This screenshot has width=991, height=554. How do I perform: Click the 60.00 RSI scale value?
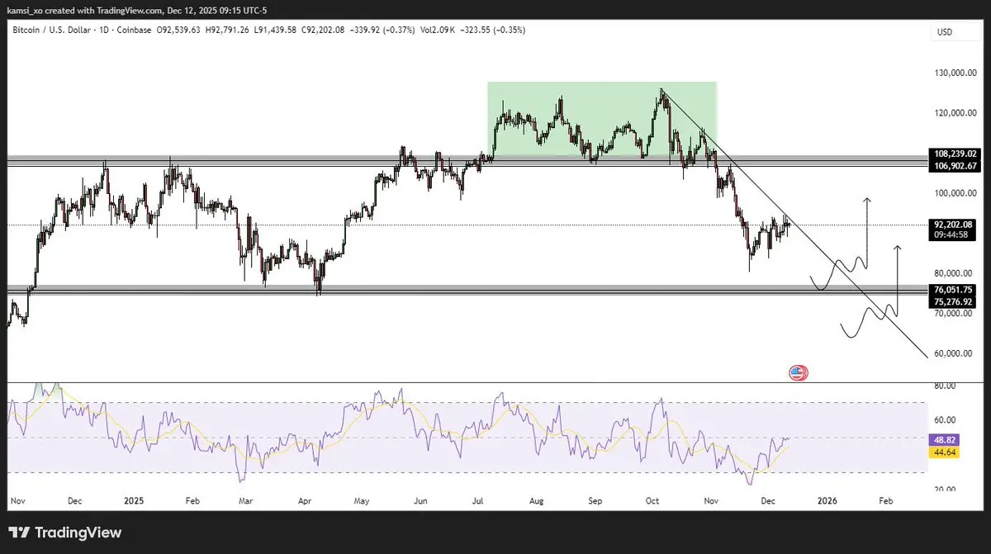946,419
